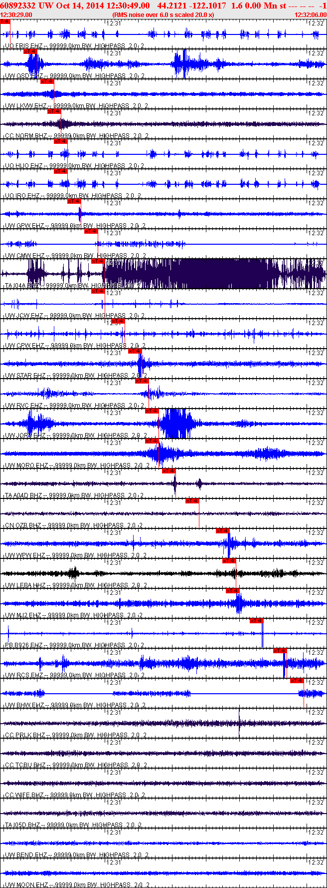This screenshot has width=327, height=888.
Task: Select the PB B926 EHZ station label
Action: click(24, 645)
